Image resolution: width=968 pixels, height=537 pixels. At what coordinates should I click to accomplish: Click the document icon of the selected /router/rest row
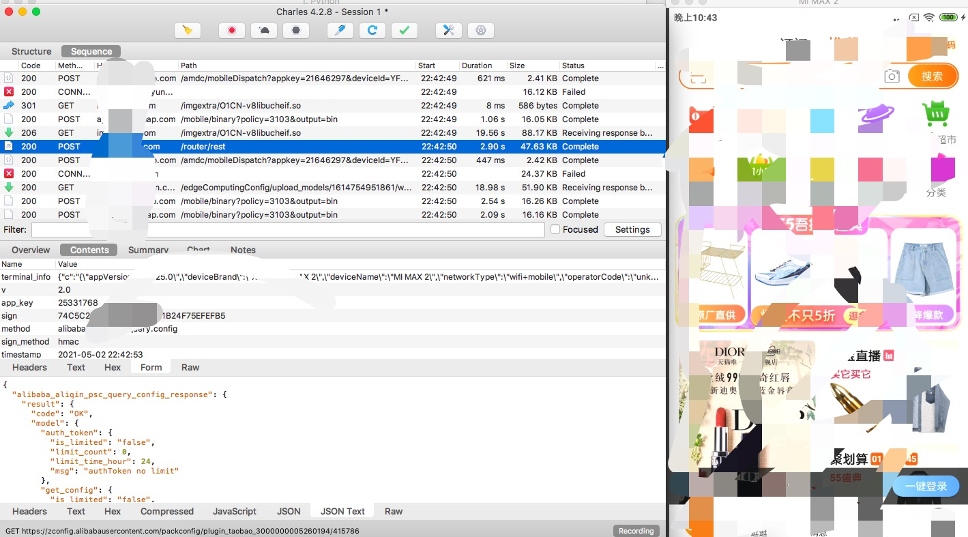9,147
